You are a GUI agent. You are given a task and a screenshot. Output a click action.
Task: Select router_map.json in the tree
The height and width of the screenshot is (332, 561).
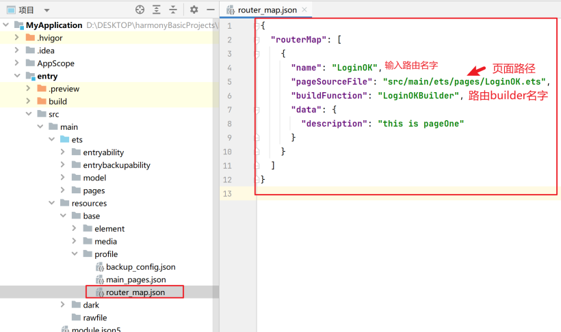(135, 292)
